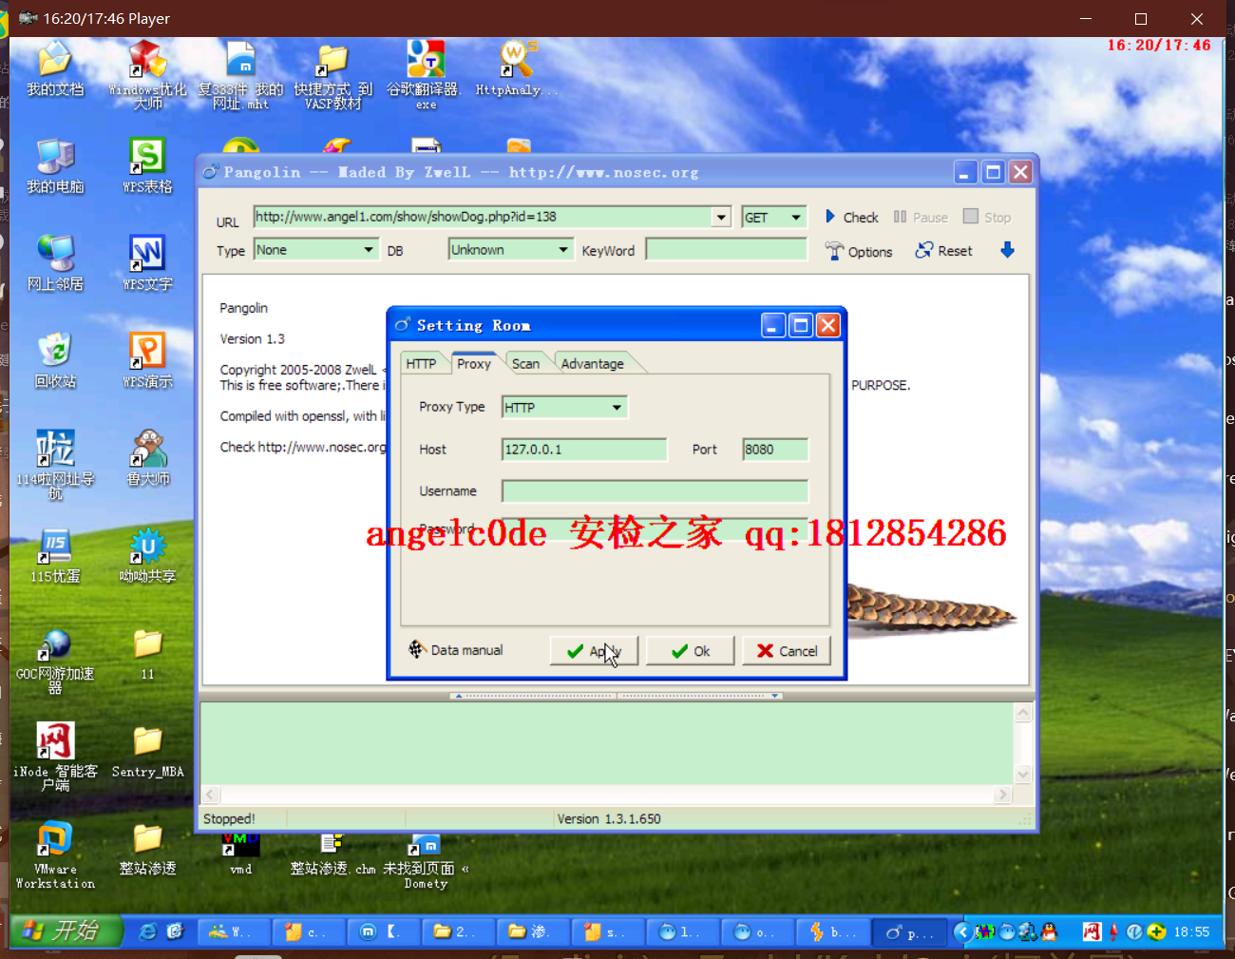This screenshot has width=1235, height=959.
Task: Click the proxy Username field
Action: tap(655, 491)
